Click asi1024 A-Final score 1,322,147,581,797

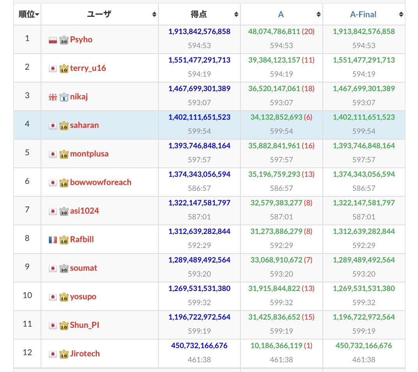pos(364,203)
